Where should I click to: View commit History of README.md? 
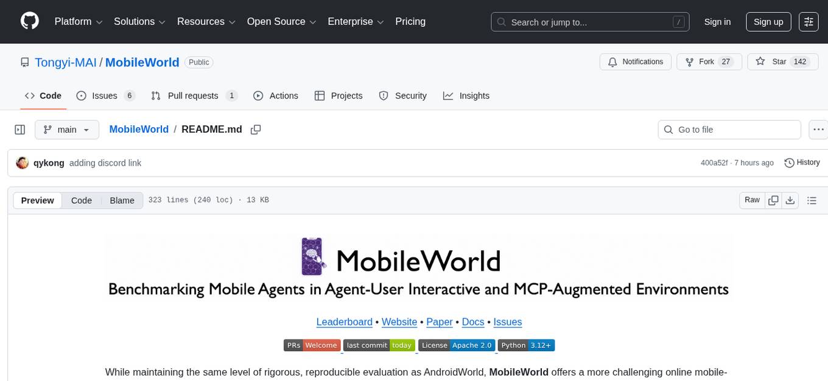click(x=801, y=163)
